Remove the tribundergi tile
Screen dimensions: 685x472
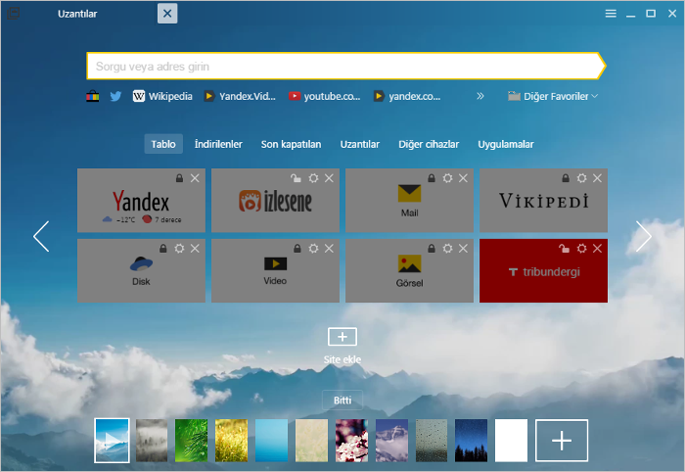pos(597,249)
